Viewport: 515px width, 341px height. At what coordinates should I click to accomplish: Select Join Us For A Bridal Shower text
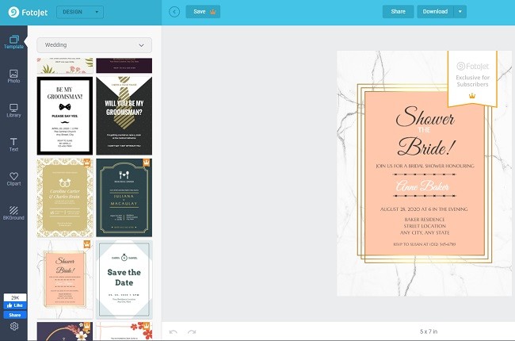(425, 166)
